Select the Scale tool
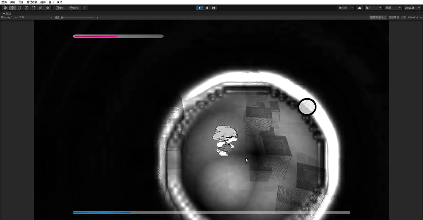This screenshot has width=423, height=220. [26, 8]
